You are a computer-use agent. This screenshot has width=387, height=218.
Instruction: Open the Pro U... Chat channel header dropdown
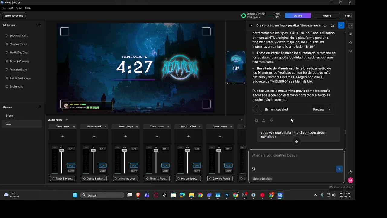[200, 127]
